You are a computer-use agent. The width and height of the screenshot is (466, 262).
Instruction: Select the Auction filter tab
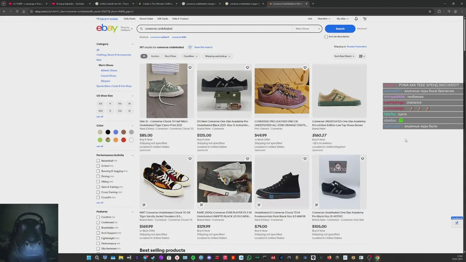155,56
